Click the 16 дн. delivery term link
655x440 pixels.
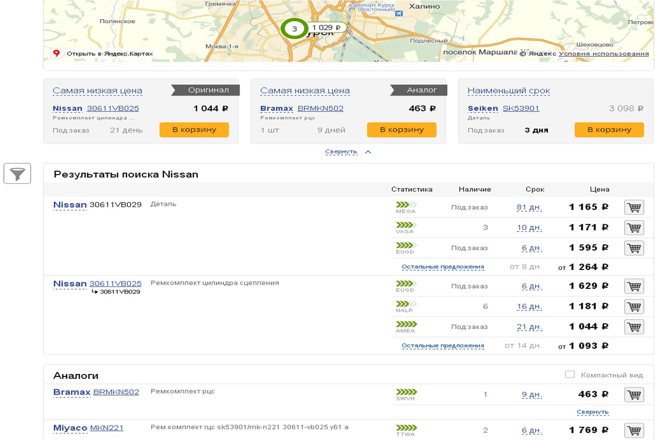[529, 307]
